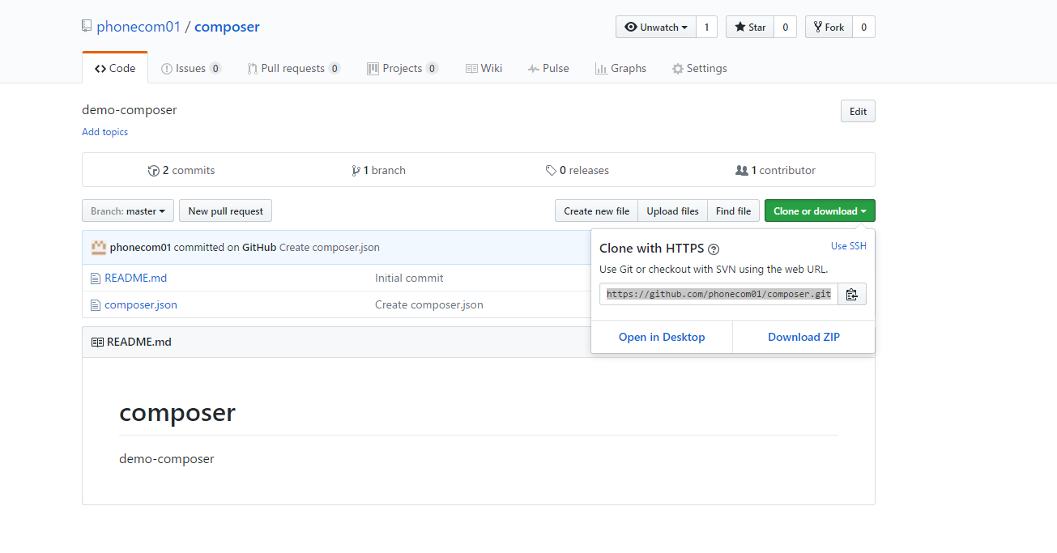Go to the Projects tab

point(403,68)
